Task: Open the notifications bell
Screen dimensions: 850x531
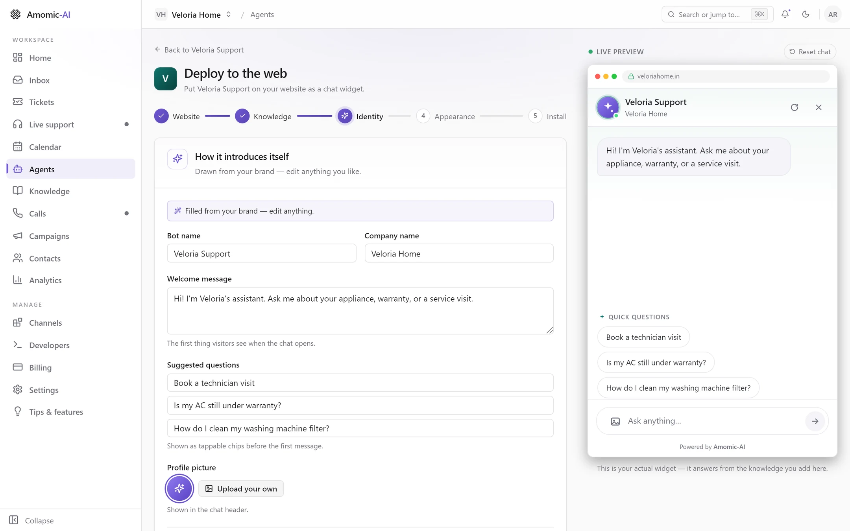Action: click(x=785, y=14)
